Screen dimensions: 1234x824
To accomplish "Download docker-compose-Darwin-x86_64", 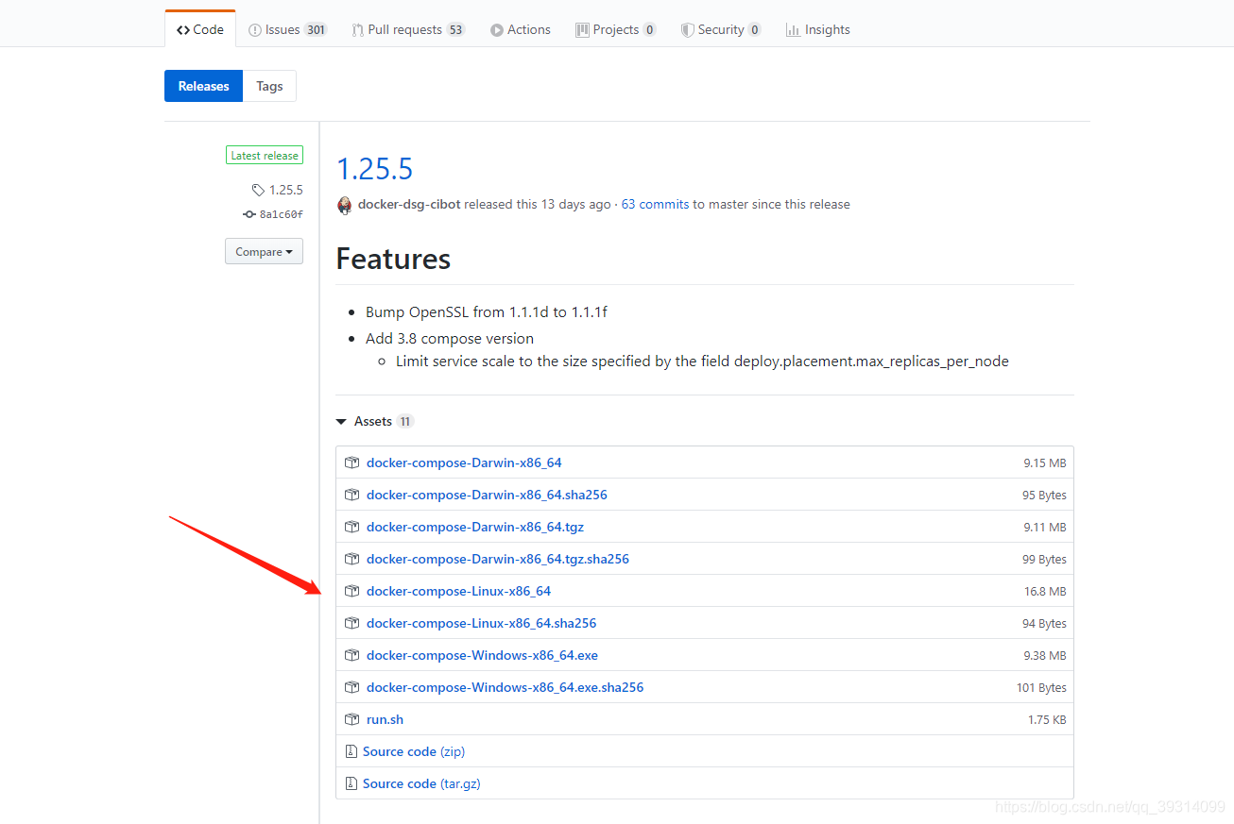I will coord(464,462).
